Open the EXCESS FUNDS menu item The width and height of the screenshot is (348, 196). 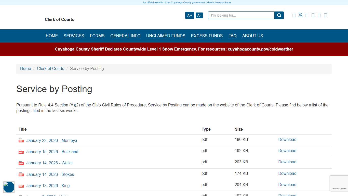pos(207,36)
